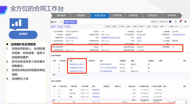Viewport: 190px width, 104px height.
Task: Click the 首页 home icon
Action: (x=52, y=22)
